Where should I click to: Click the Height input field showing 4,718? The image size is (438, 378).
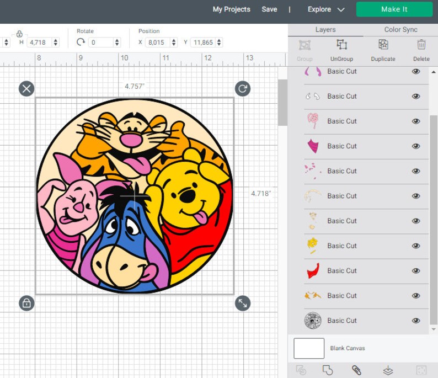click(x=39, y=42)
